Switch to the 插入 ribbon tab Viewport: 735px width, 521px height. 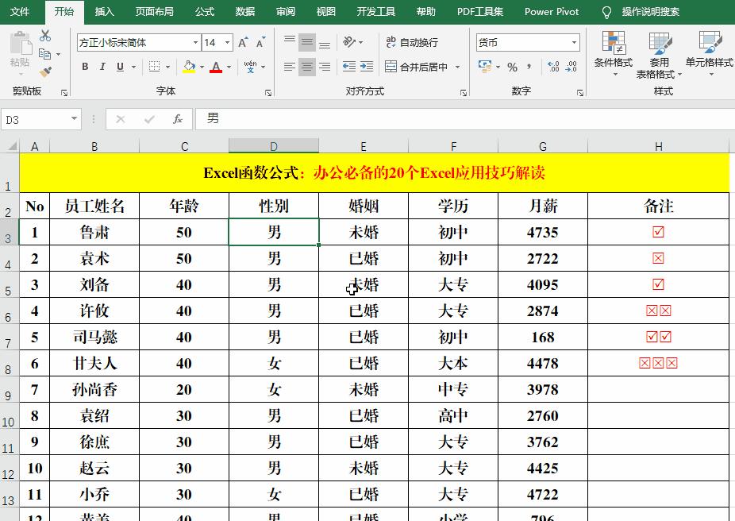coord(104,12)
